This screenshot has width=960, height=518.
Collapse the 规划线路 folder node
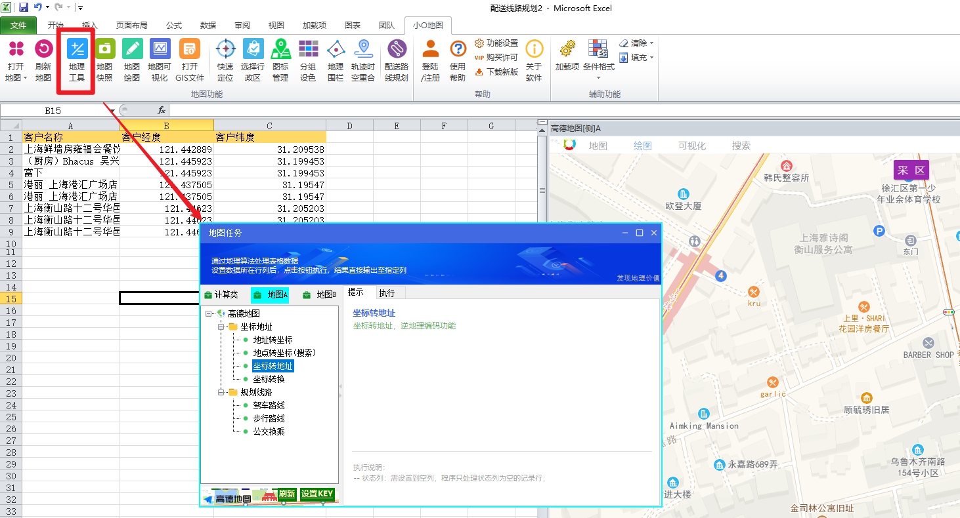pyautogui.click(x=222, y=392)
